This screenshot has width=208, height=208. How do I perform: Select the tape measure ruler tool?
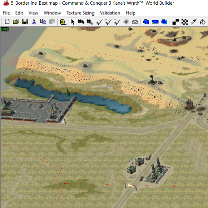click(x=63, y=22)
